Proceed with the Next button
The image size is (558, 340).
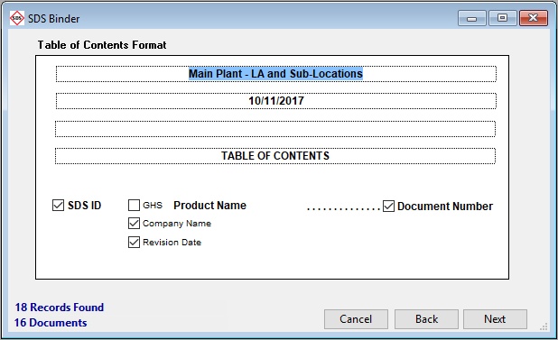point(495,319)
